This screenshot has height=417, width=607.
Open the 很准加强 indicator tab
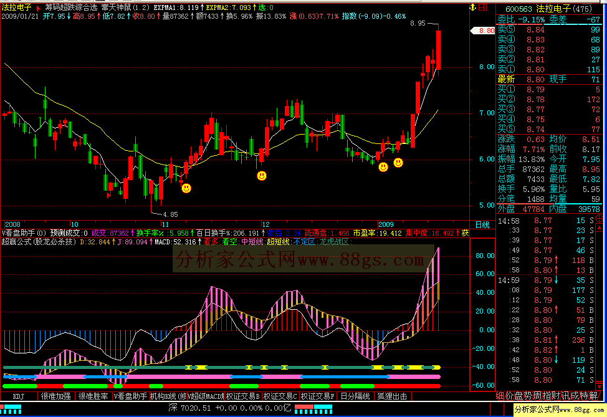pos(55,396)
